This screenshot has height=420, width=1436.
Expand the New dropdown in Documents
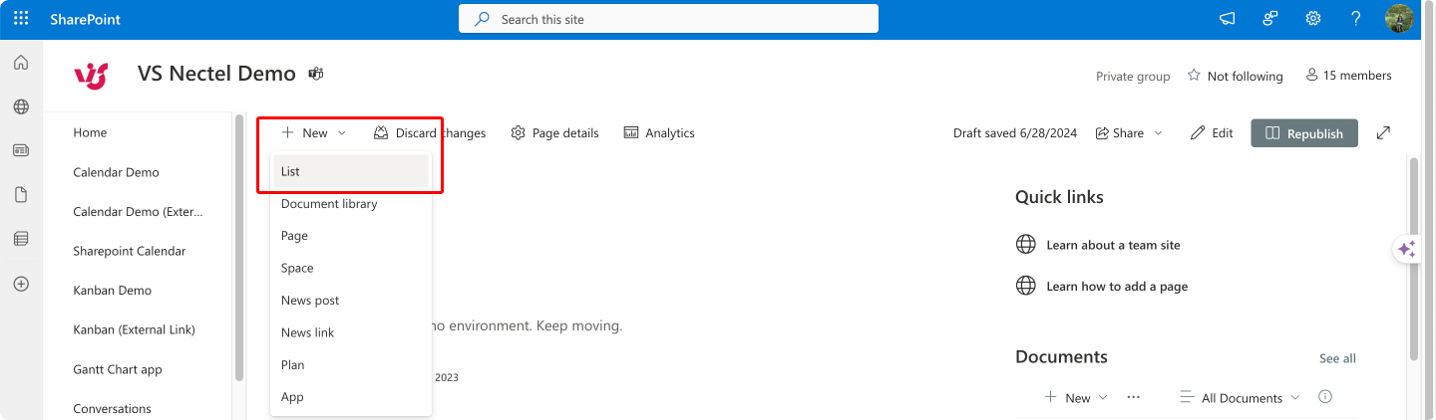1076,397
